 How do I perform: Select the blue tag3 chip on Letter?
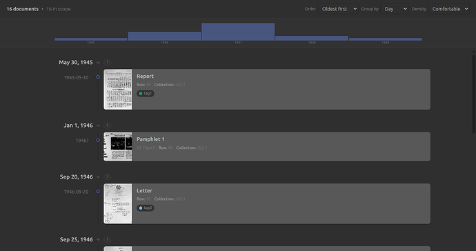coord(146,208)
